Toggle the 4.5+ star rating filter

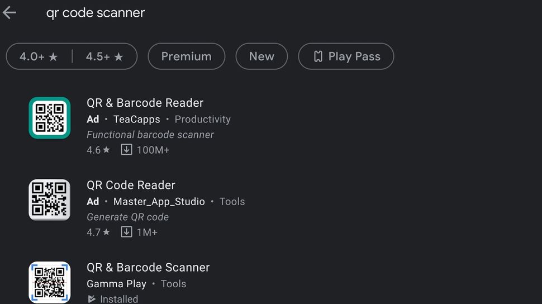(104, 56)
